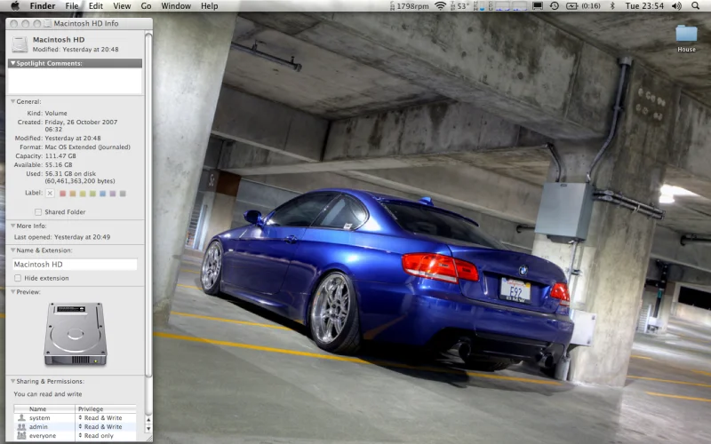The width and height of the screenshot is (711, 444).
Task: Open Spotlight search magnifier
Action: tap(695, 6)
